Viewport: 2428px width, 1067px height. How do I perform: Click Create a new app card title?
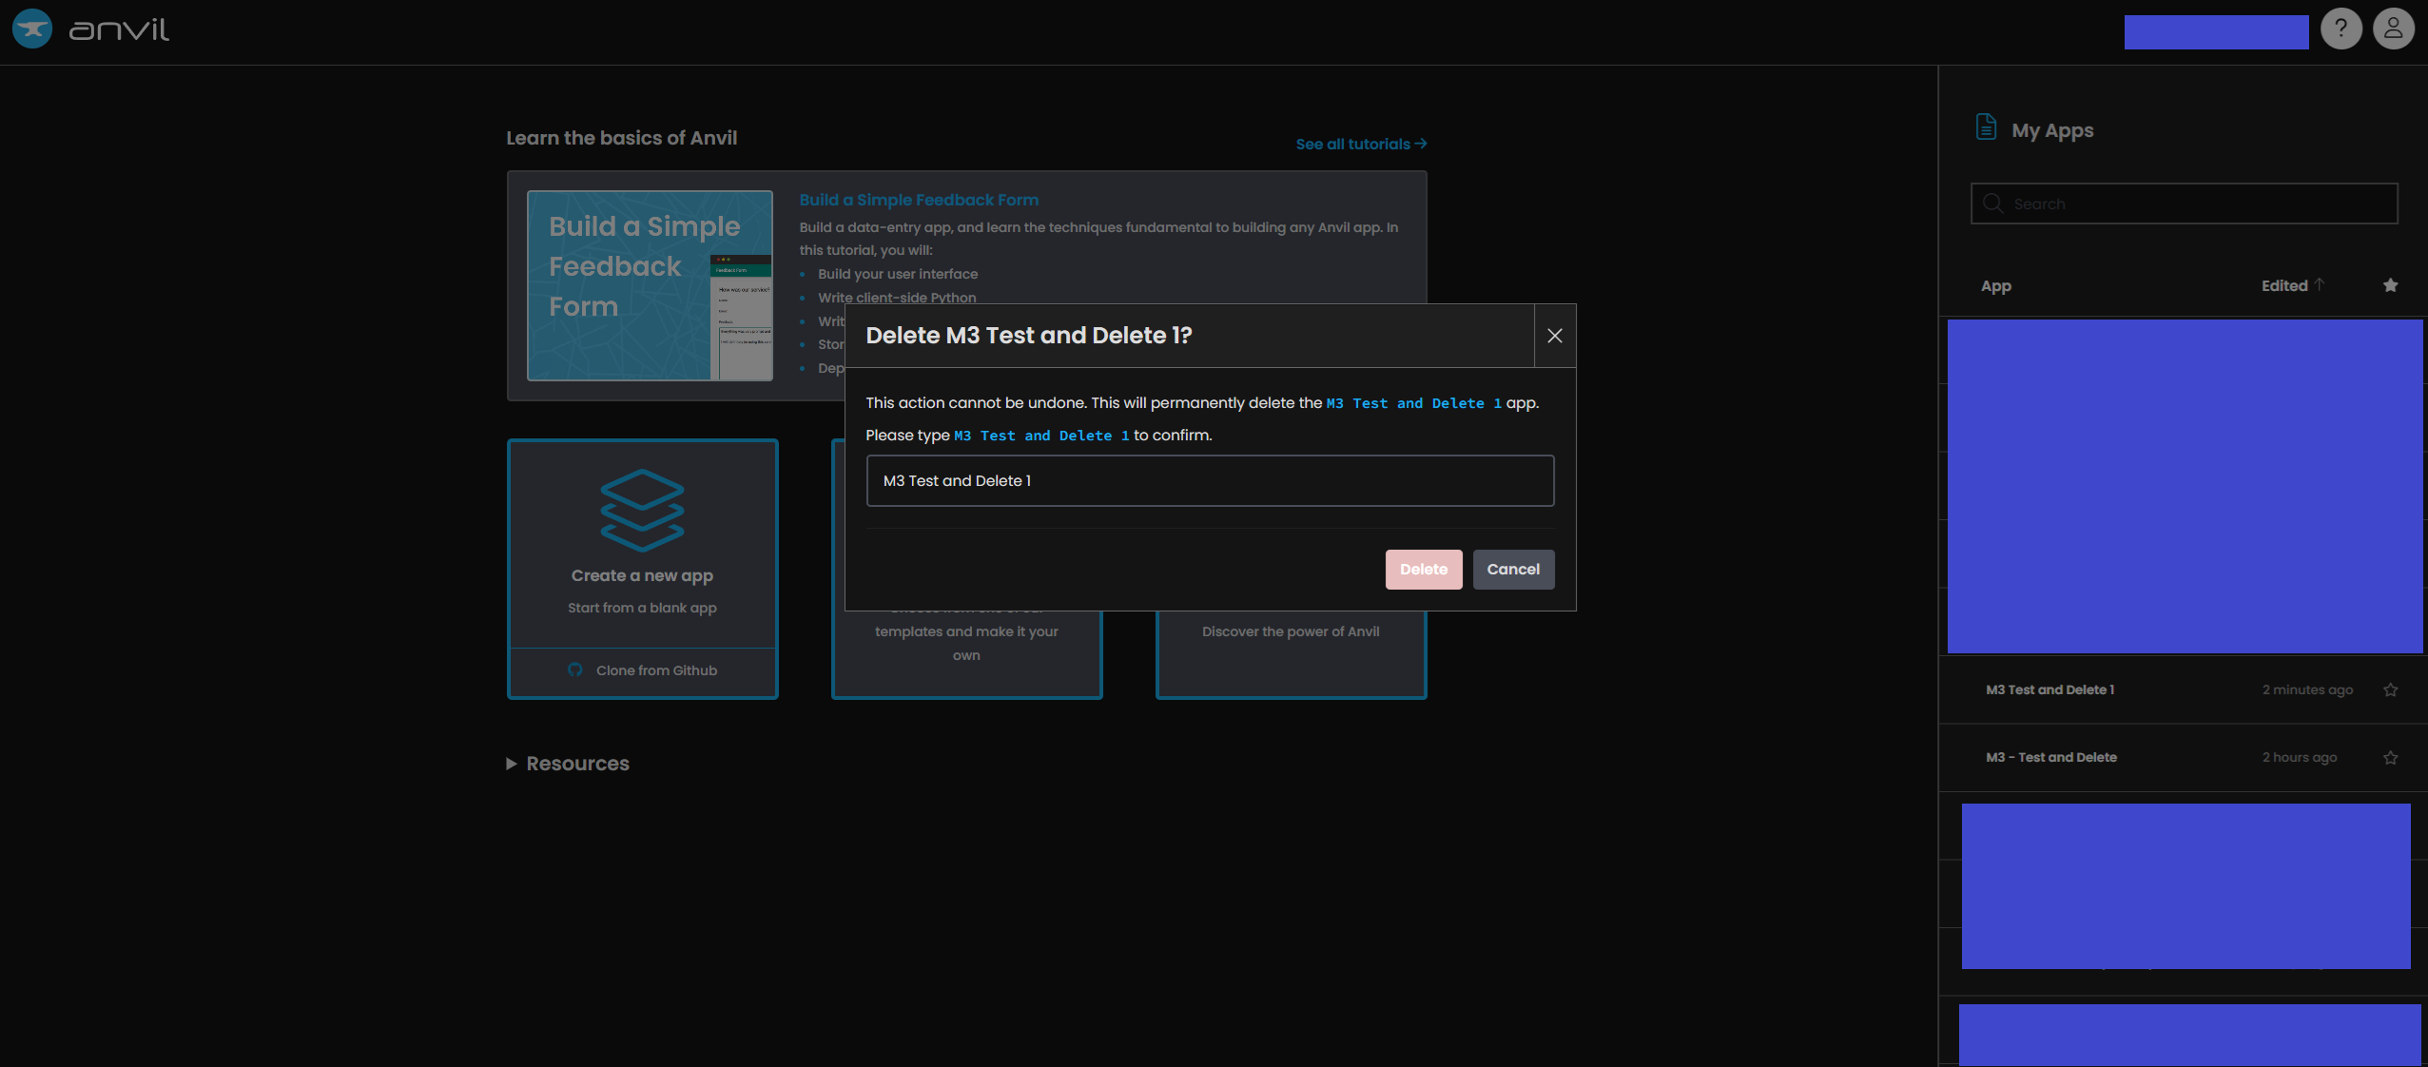[642, 575]
